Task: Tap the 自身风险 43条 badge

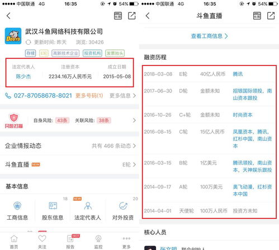Action: click(x=62, y=120)
